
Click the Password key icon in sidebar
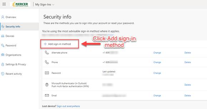coord(3,45)
